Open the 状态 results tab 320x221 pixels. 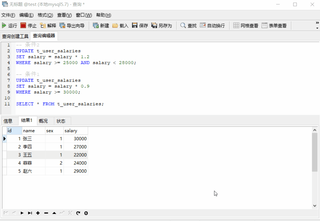tap(61, 121)
